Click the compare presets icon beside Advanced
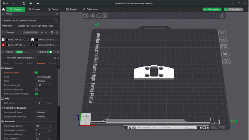 55,52
